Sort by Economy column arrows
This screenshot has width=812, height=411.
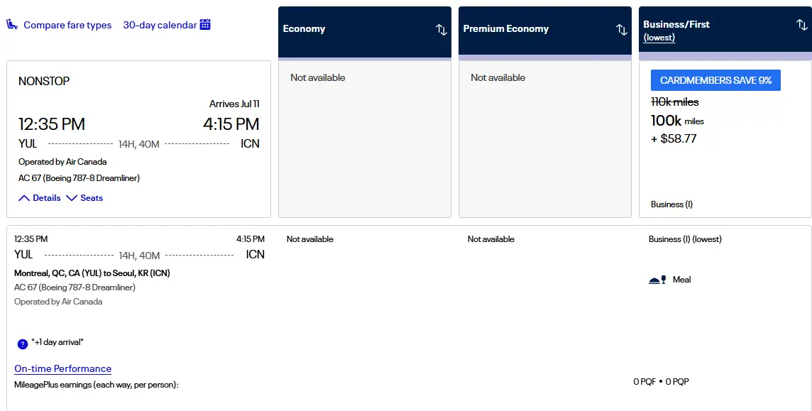[x=441, y=30]
